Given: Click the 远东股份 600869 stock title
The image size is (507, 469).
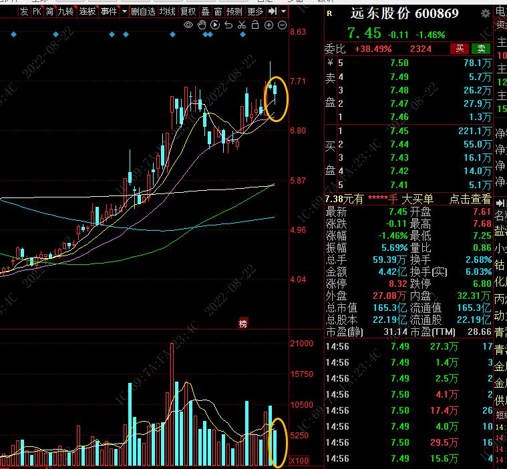Looking at the screenshot, I should pos(404,13).
